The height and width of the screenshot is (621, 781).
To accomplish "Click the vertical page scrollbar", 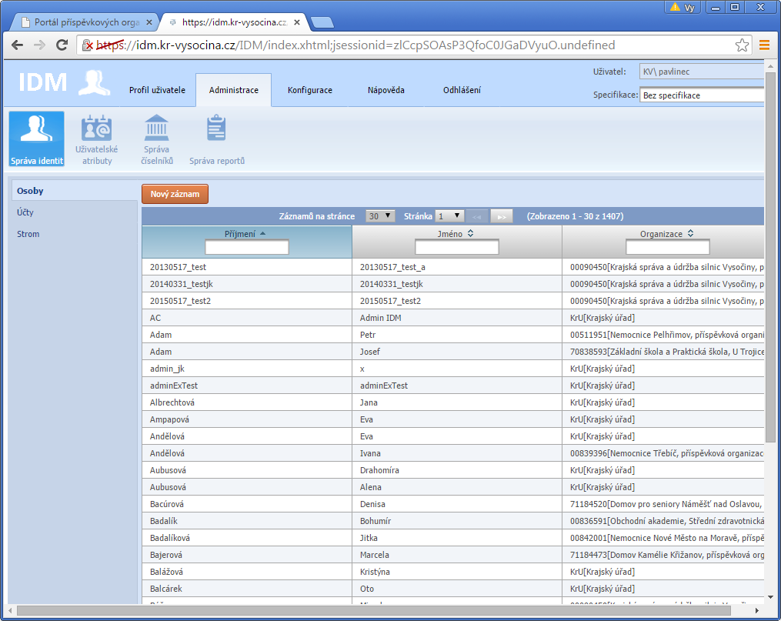I will [x=770, y=256].
